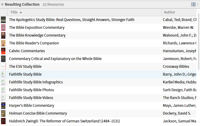The image size is (200, 126).
Task: Sort by the Title column header
Action: click(x=14, y=12)
